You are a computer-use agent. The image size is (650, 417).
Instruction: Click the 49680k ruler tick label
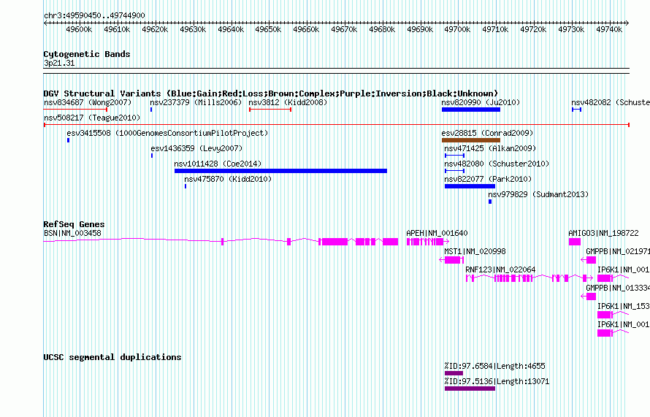click(x=382, y=29)
